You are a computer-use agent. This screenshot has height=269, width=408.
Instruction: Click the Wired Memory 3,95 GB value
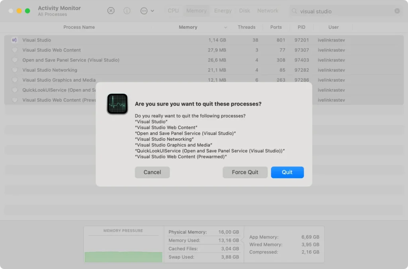(x=310, y=245)
